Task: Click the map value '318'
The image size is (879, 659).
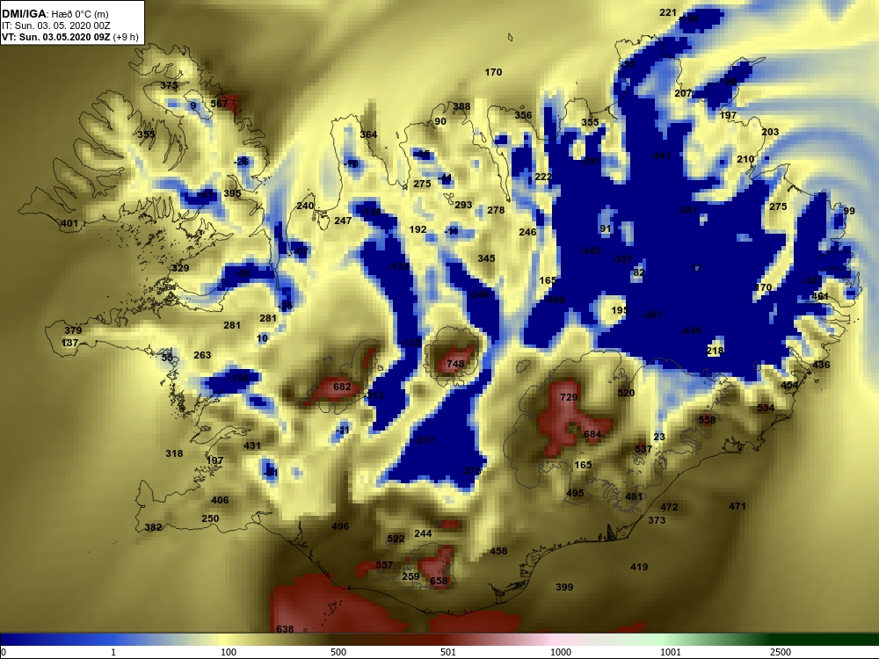Action: 174,453
